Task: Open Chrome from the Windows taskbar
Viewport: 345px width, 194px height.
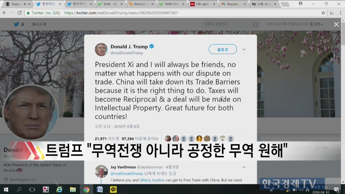Action: (86, 190)
